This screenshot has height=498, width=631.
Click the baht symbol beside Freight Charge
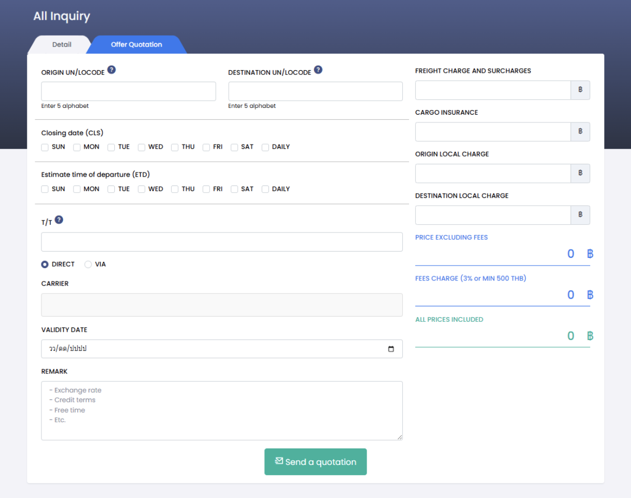coord(580,90)
